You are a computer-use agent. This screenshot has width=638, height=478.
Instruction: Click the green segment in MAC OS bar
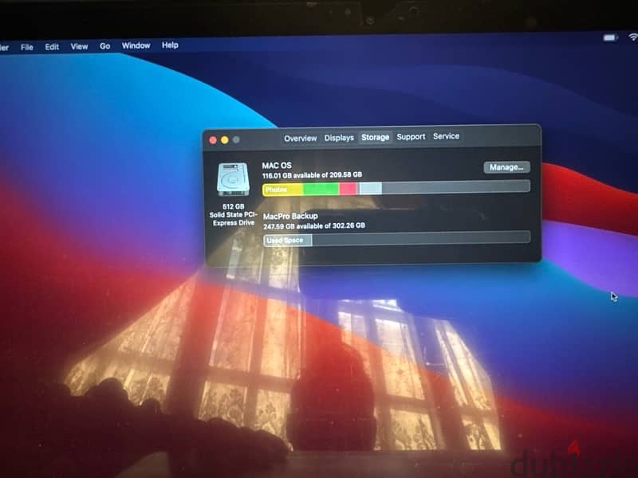tap(321, 189)
